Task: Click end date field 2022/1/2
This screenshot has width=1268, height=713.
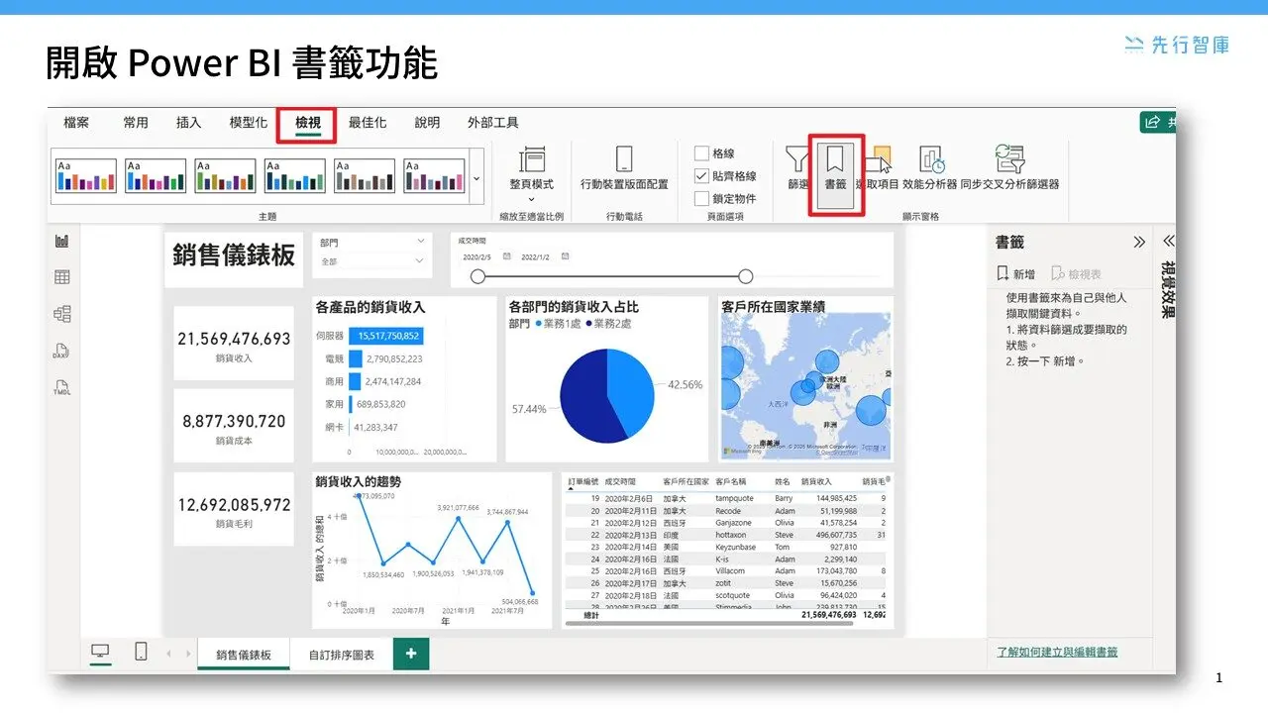Action: pyautogui.click(x=538, y=257)
